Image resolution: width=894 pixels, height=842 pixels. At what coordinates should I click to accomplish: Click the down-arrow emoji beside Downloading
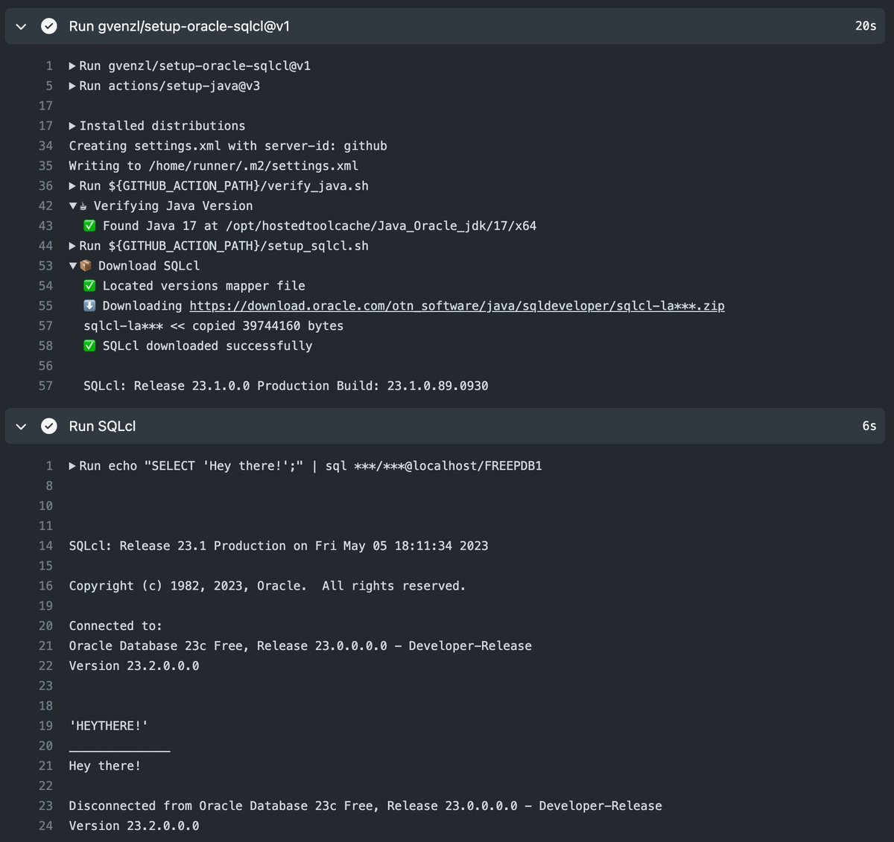[89, 306]
